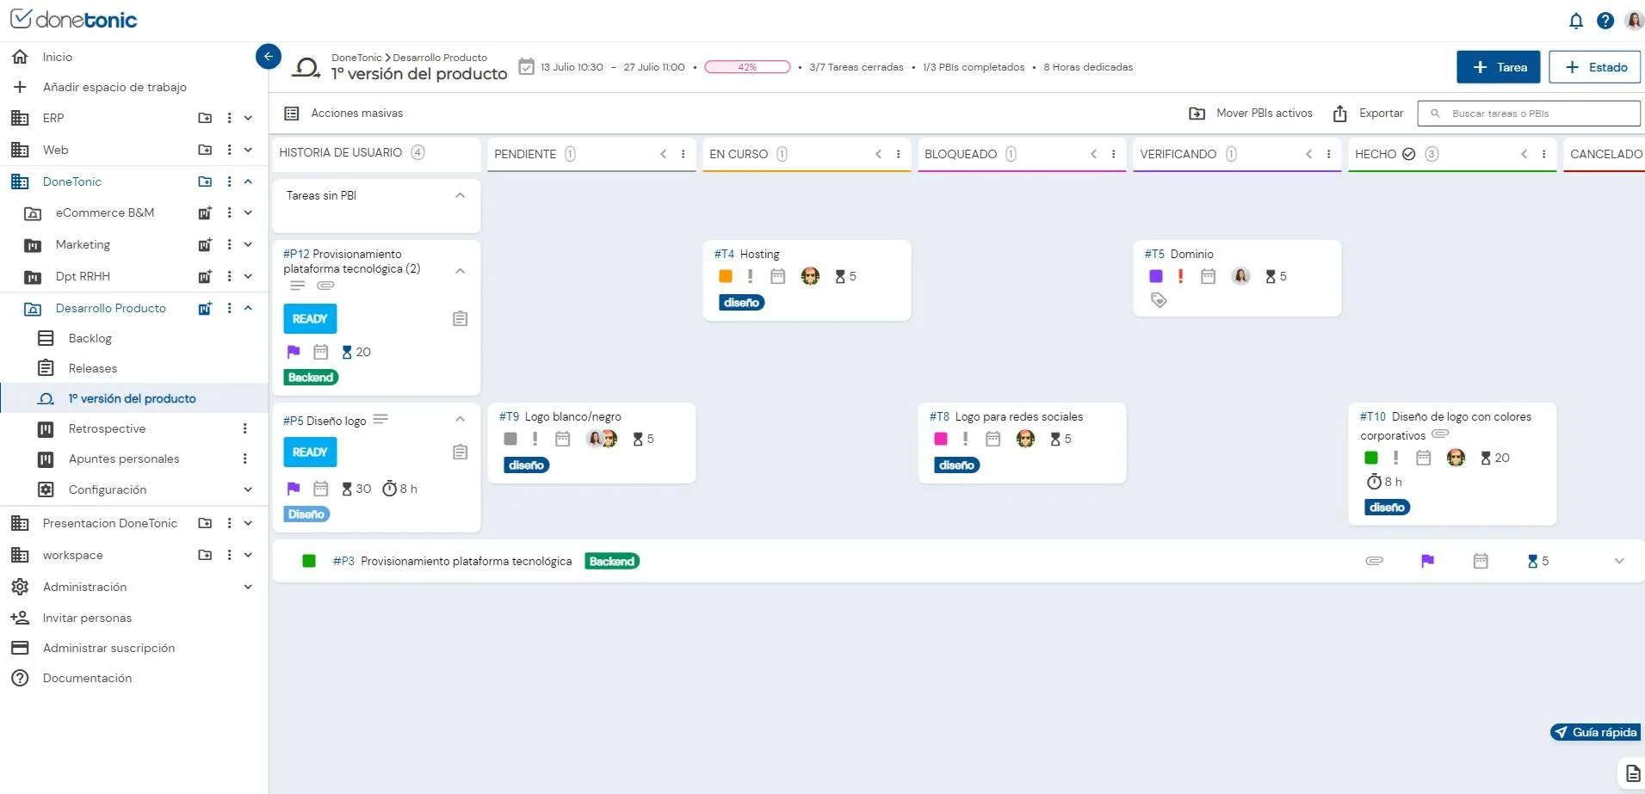Click the calendar icon on #P3 row
Viewport: 1645px width, 794px height.
click(x=1480, y=561)
